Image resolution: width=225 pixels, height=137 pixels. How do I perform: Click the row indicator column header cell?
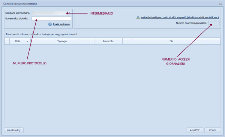(x=7, y=41)
